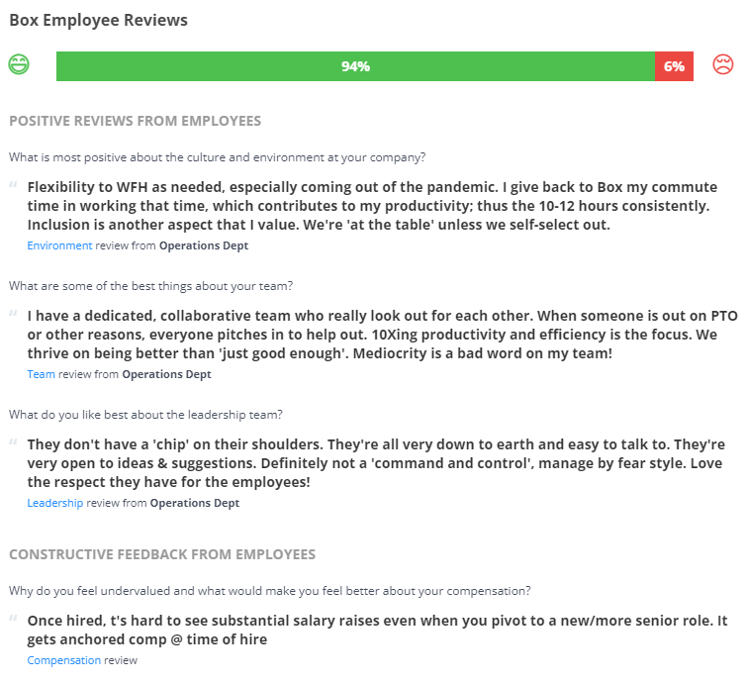Click Operations Dept under the Environment review

point(204,245)
